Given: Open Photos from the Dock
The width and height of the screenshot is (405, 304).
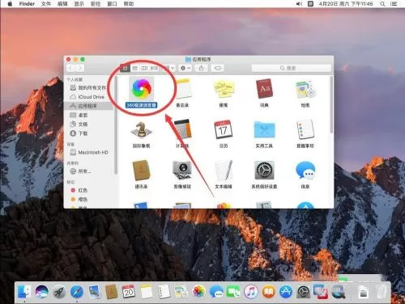Looking at the screenshot, I should 198,291.
